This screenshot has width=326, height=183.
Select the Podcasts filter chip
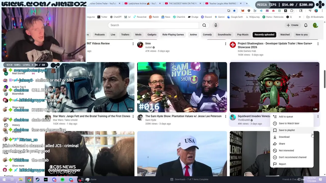pos(100,35)
